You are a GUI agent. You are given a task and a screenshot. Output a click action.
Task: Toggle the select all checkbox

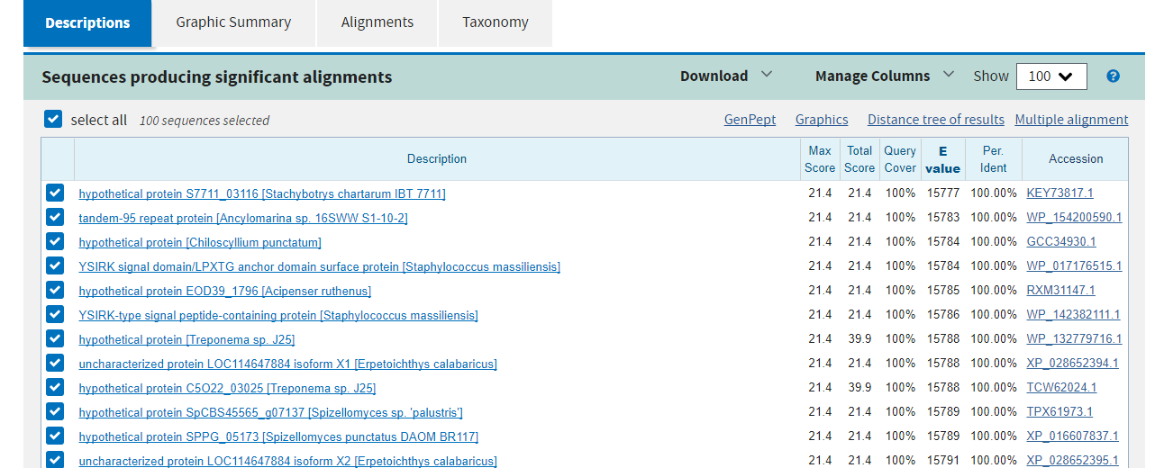(53, 120)
